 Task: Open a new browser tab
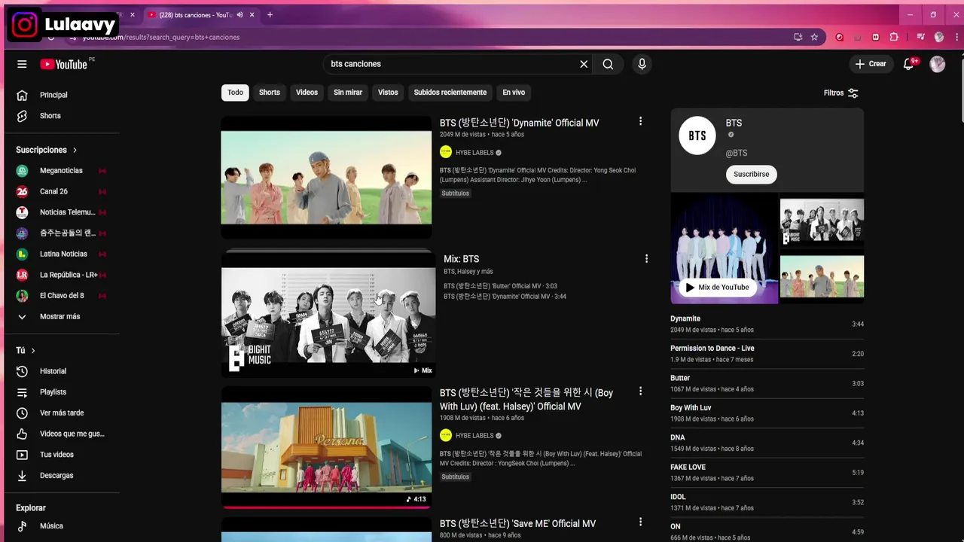tap(270, 15)
